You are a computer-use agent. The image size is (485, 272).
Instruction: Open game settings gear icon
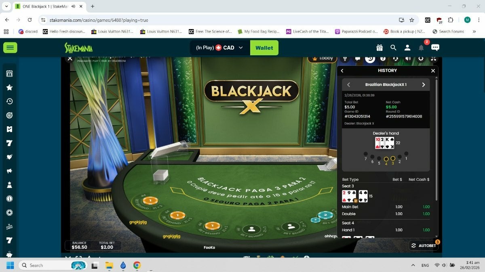coord(421,59)
